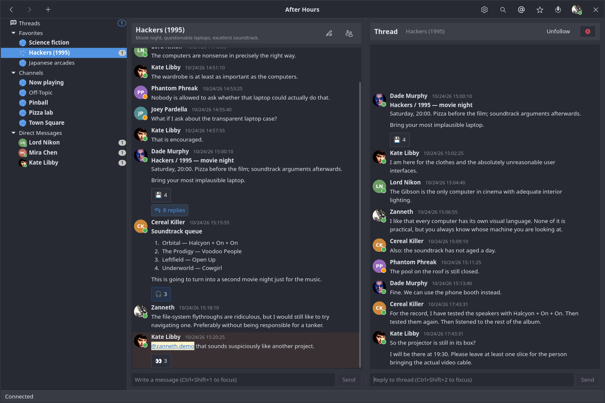
Task: Click Cereal Killer's CK avatar in main chat
Action: click(141, 226)
